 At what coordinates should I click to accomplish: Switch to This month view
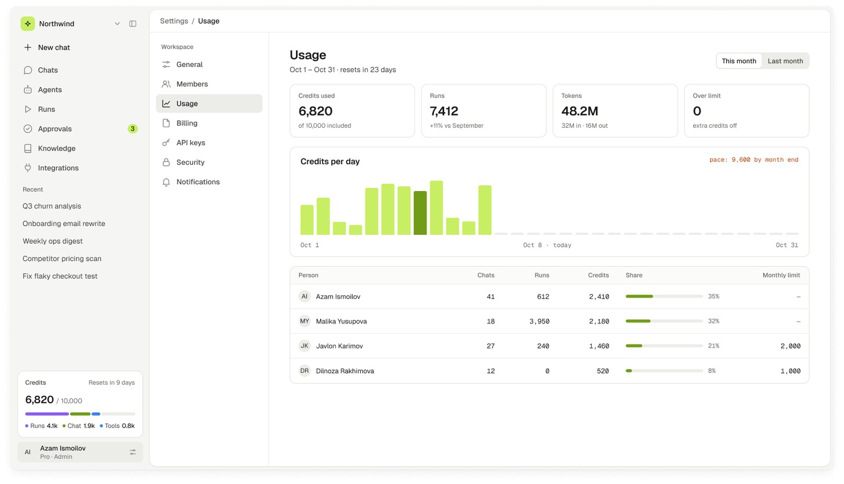pyautogui.click(x=739, y=61)
